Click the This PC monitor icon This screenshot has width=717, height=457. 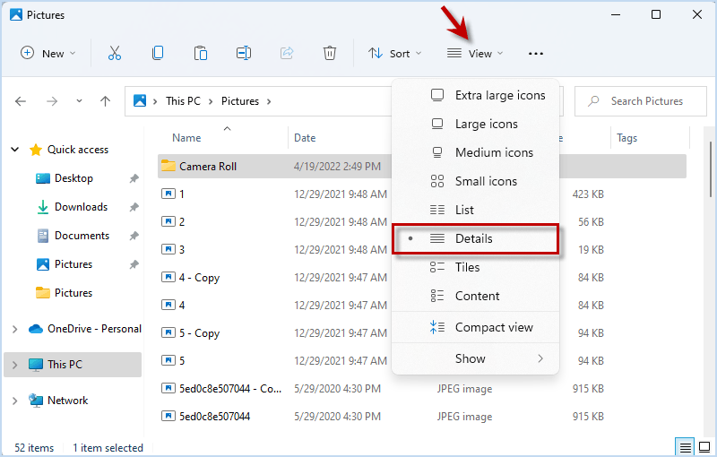tap(36, 365)
